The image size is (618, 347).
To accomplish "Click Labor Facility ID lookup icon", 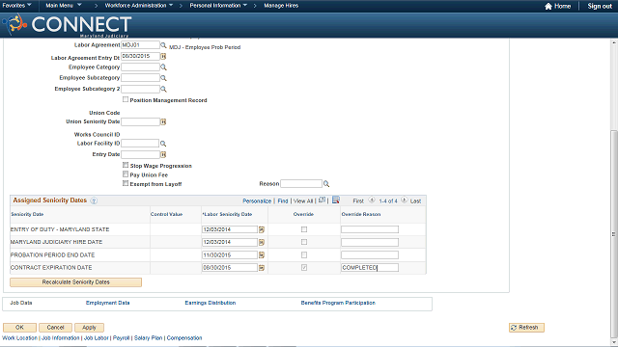I will [163, 144].
